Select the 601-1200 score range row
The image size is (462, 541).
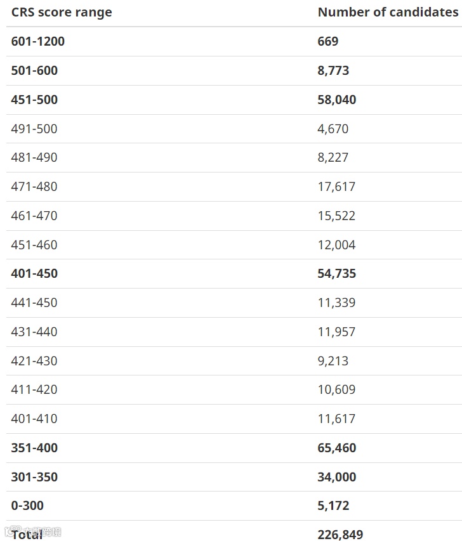click(234, 41)
